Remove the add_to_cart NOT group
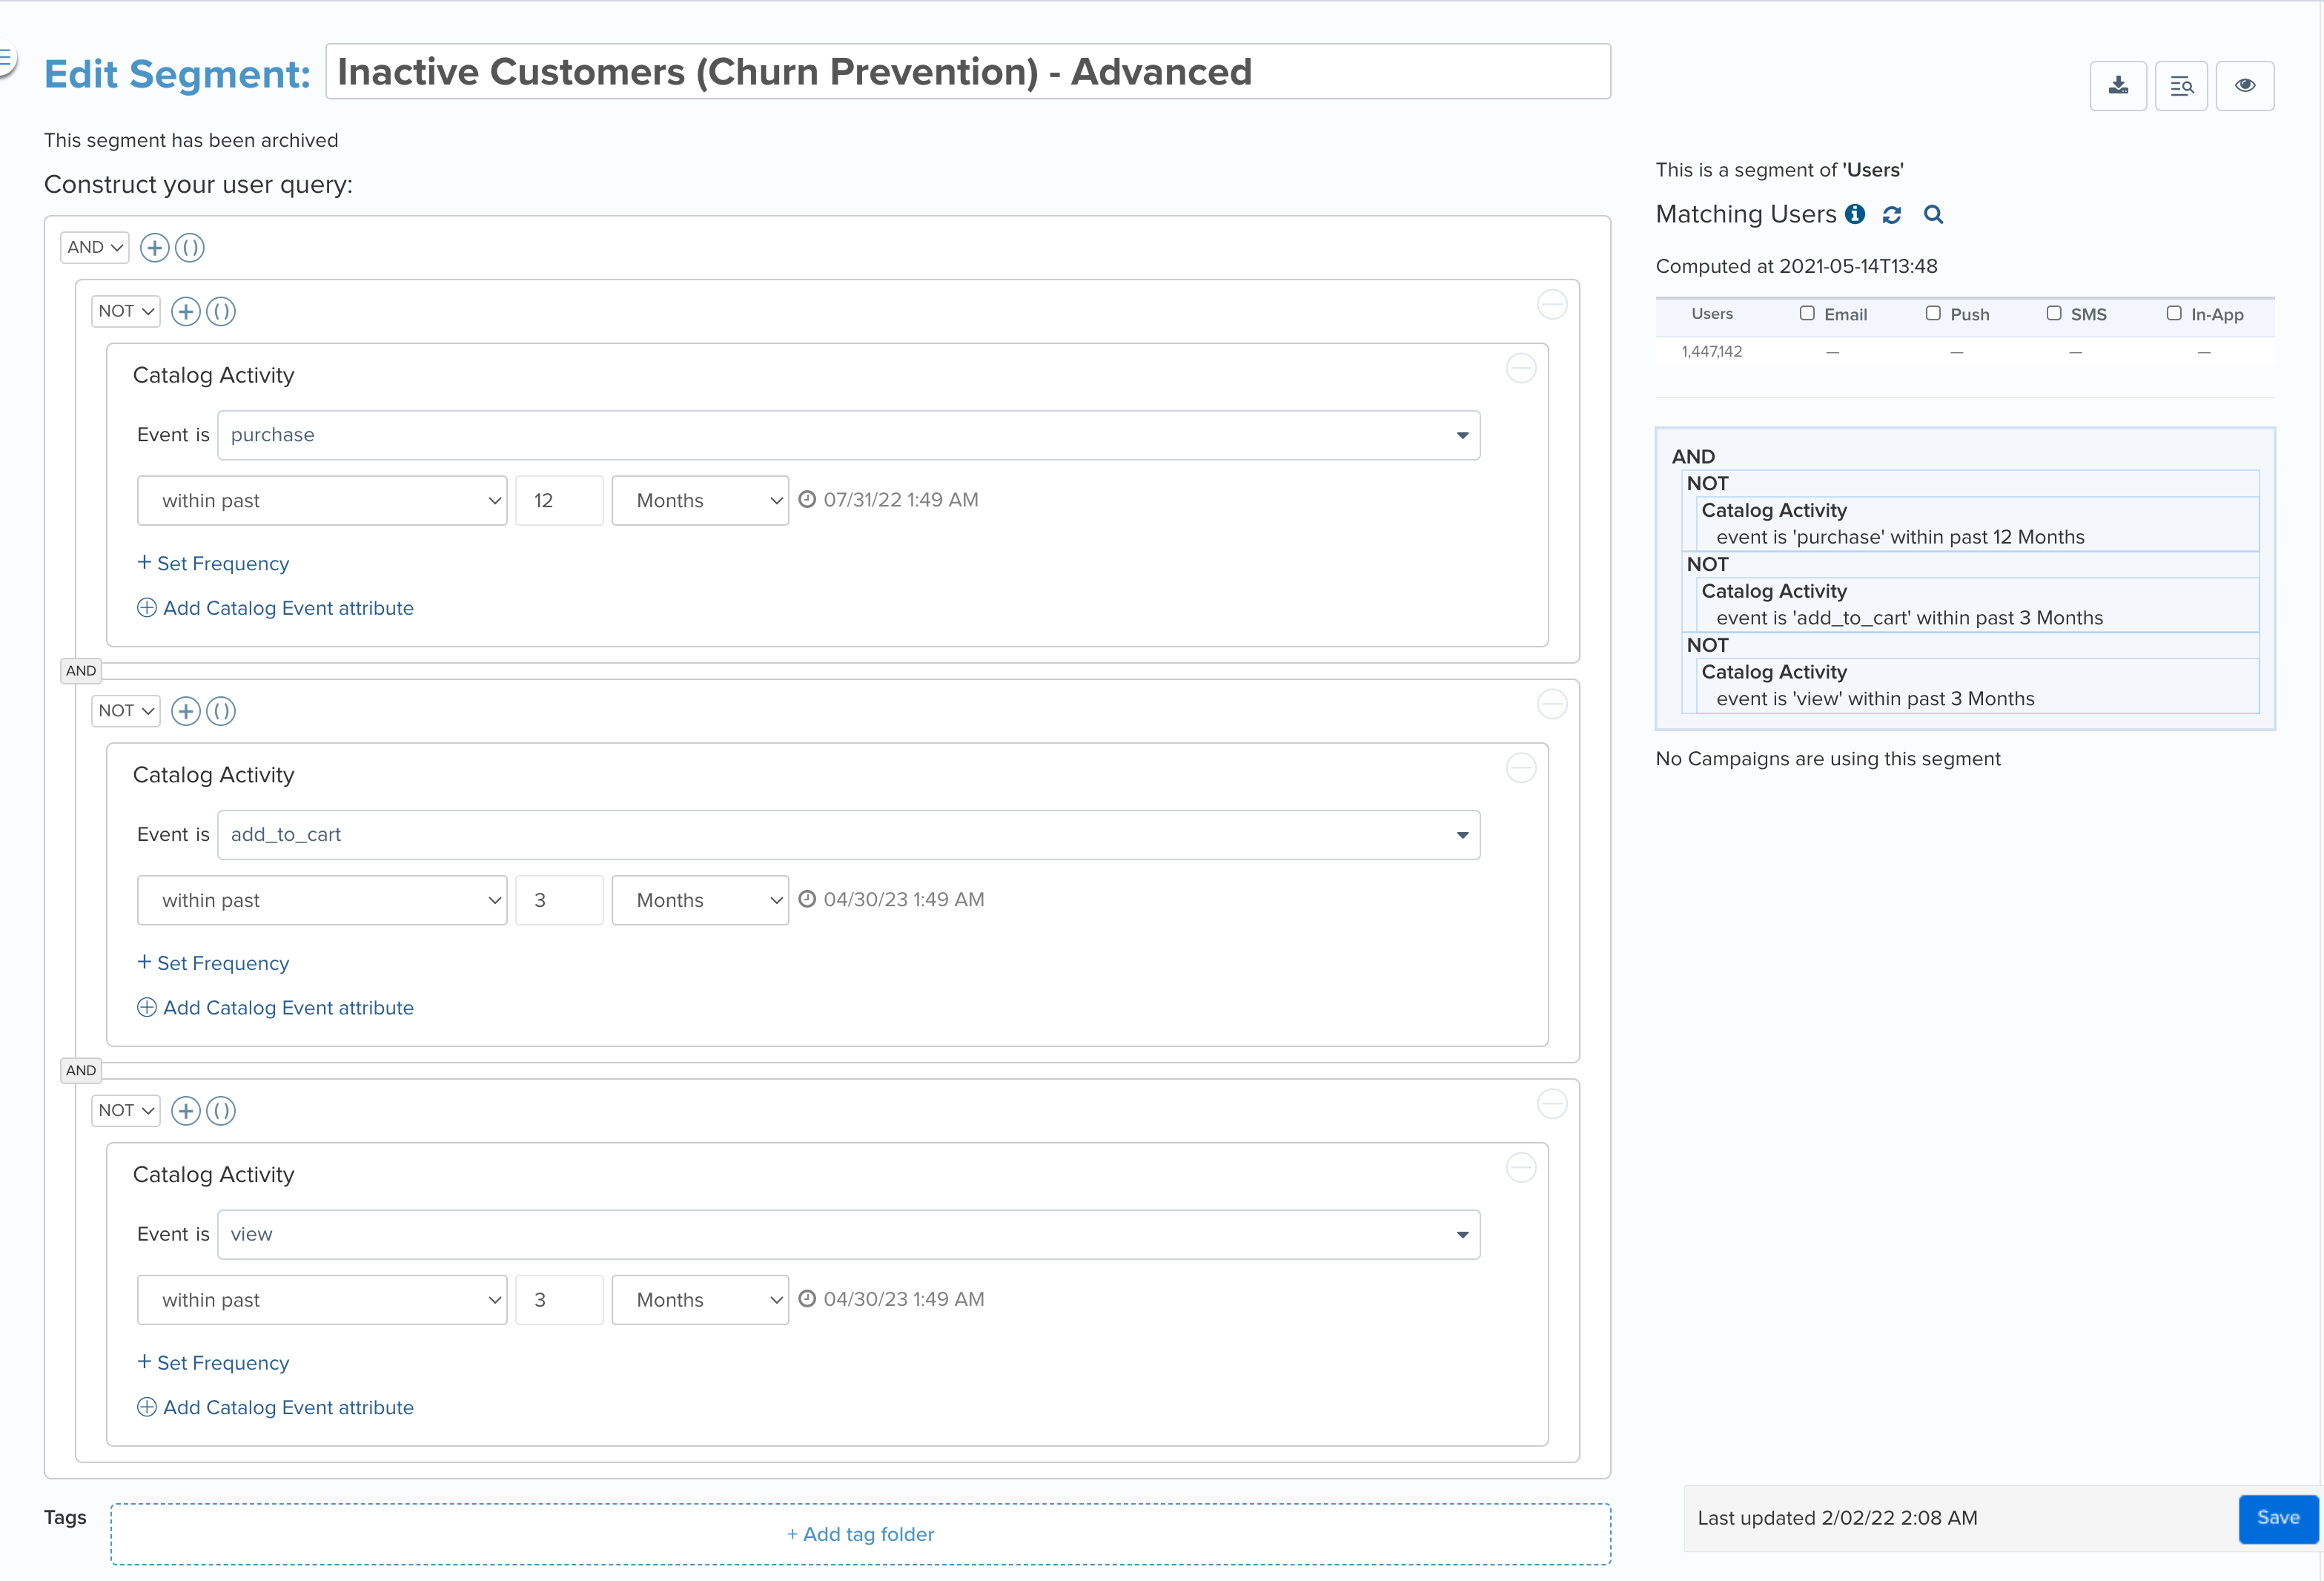The height and width of the screenshot is (1581, 2324). pos(1552,704)
